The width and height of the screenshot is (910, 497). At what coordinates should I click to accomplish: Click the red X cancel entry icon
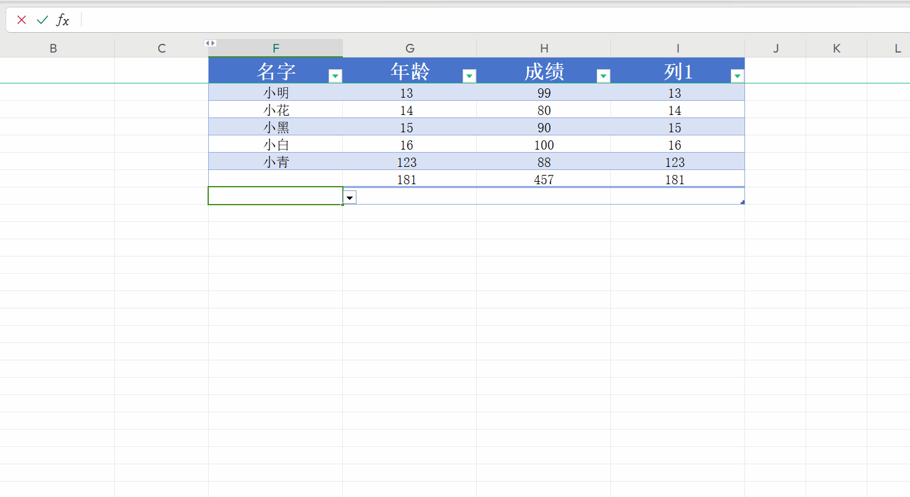point(22,20)
